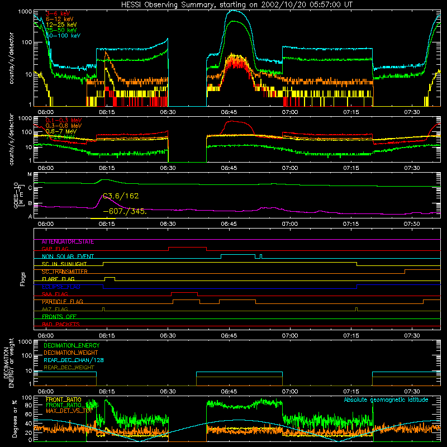Click the DECIMATION_WEIGHT legend label

pyautogui.click(x=71, y=353)
